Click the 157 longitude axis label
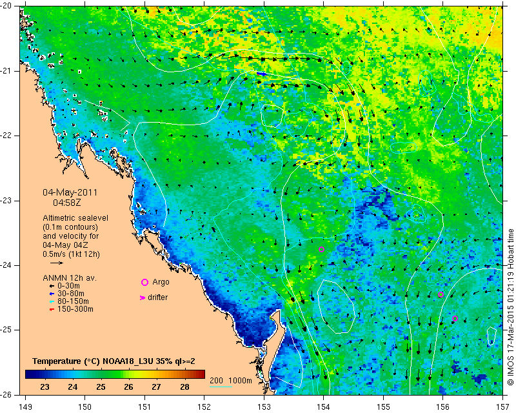The image size is (516, 413). point(502,407)
